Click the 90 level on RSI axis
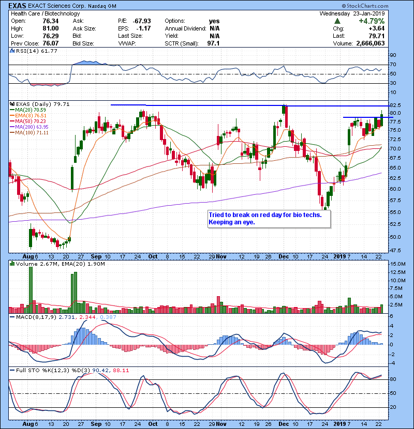414x429 pixels. tap(393, 55)
